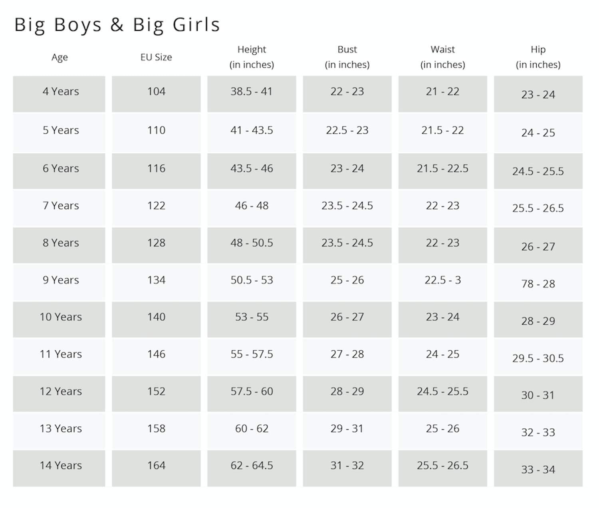The height and width of the screenshot is (508, 599).
Task: Select the waist cell "22.5 - 3"
Action: point(442,280)
